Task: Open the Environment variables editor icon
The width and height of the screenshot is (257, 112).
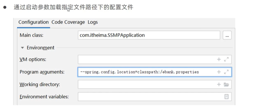Action: (226, 97)
